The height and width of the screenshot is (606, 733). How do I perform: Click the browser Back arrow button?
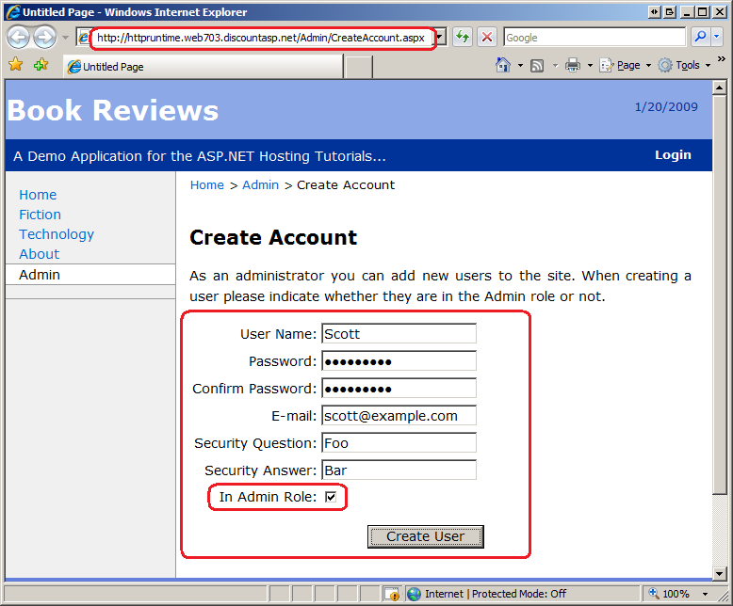19,38
